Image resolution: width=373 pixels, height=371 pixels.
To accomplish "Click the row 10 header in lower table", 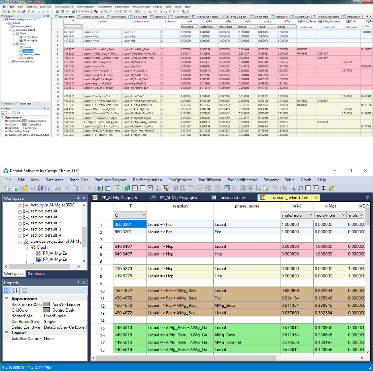I will pyautogui.click(x=102, y=291).
